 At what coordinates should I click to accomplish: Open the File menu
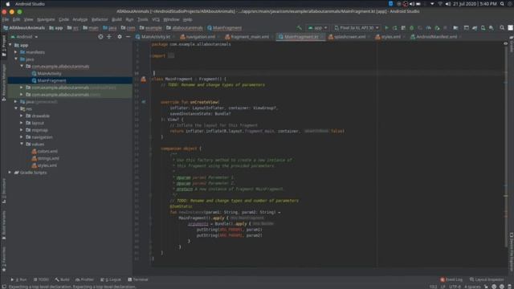(6, 19)
